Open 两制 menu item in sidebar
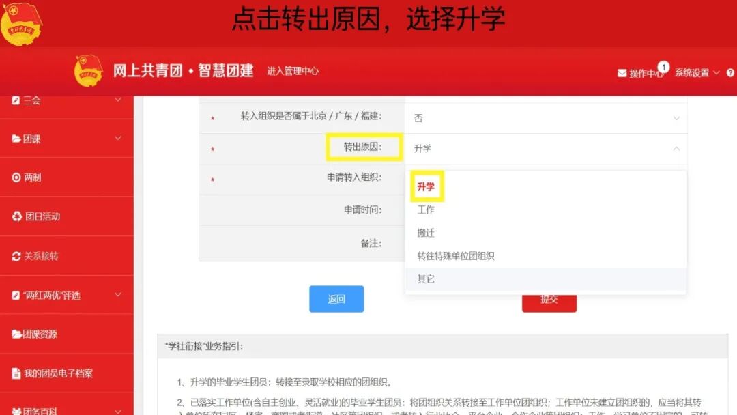The width and height of the screenshot is (737, 415). coord(67,177)
